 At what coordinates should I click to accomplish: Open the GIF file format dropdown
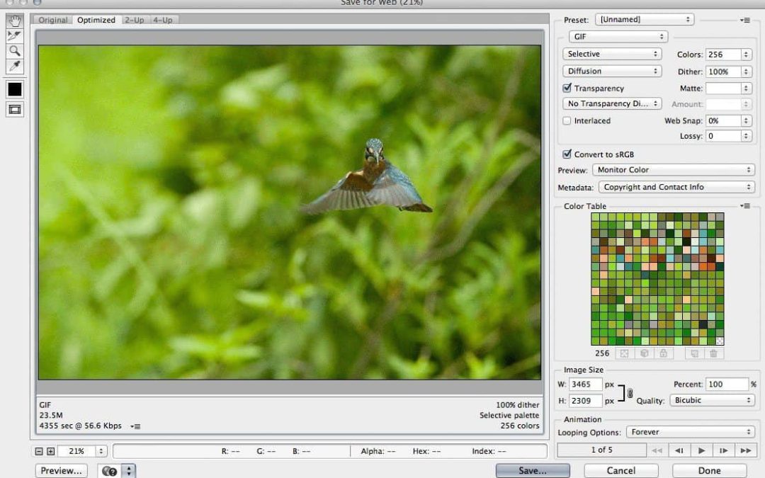coord(618,37)
